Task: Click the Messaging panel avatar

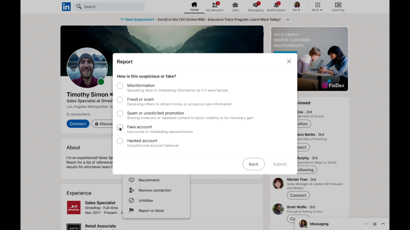Action: tap(303, 224)
